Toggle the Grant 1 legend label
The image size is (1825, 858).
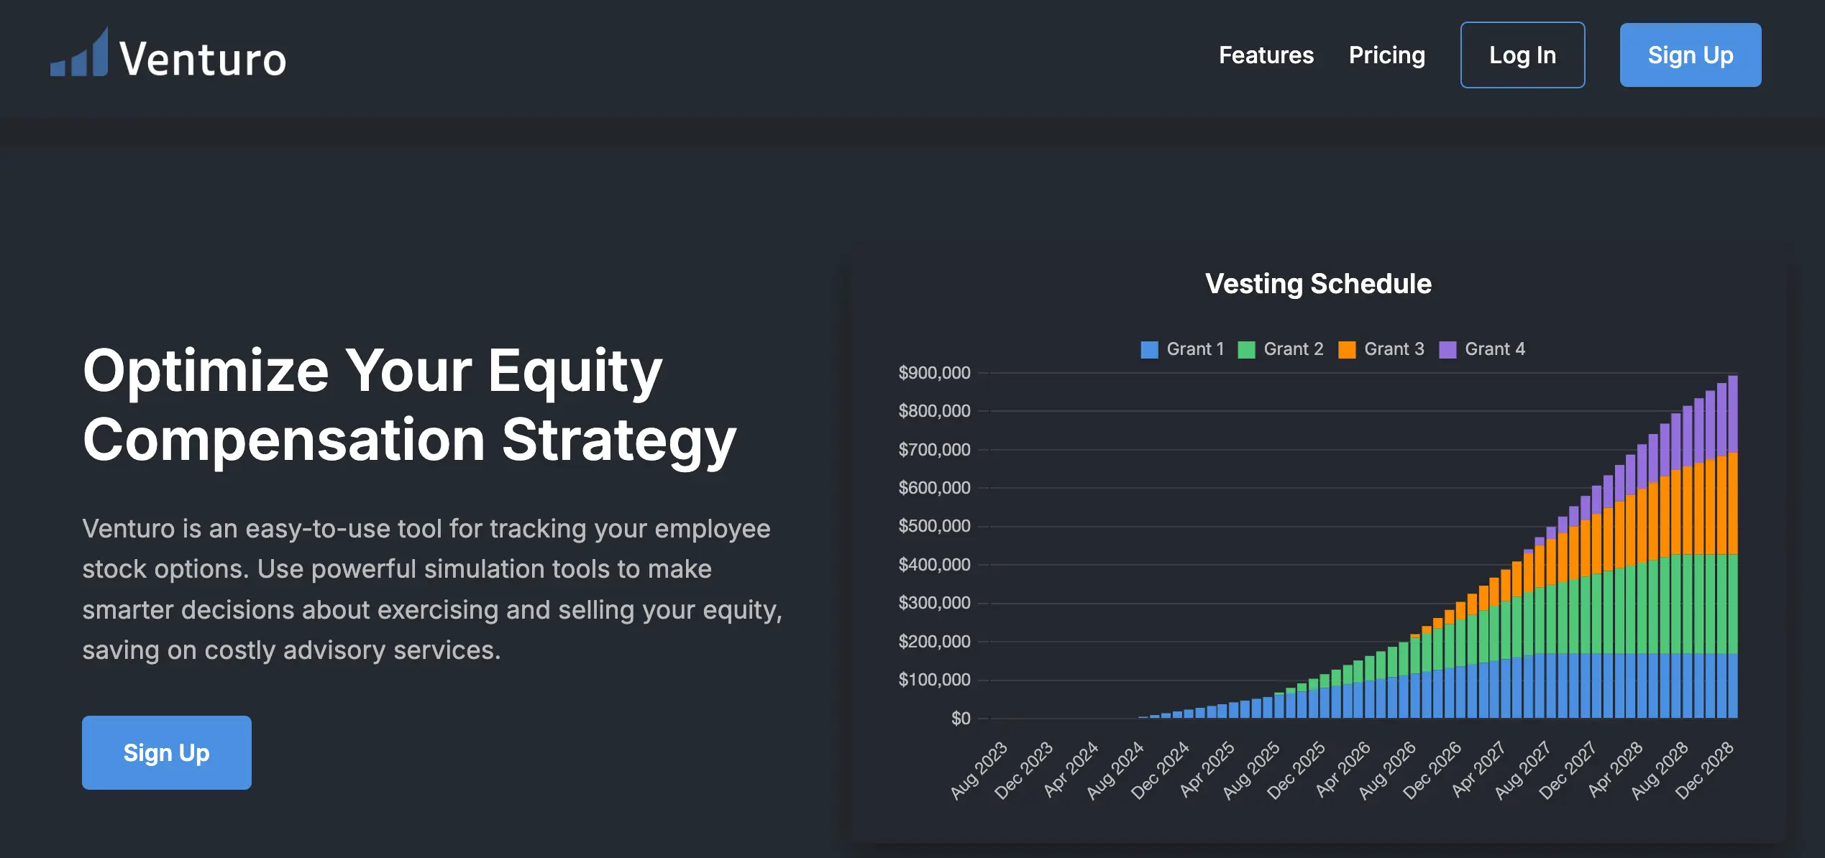(1195, 349)
